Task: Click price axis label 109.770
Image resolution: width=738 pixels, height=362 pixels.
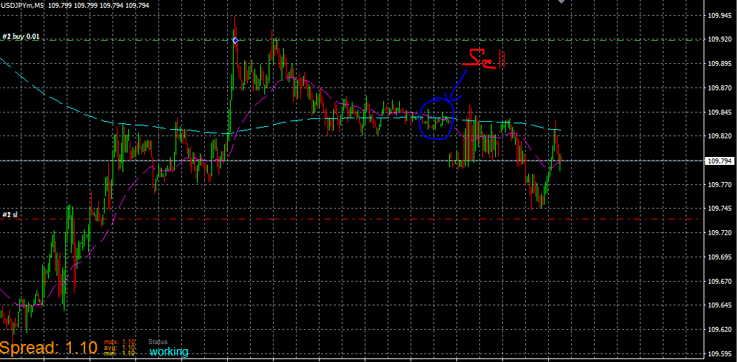Action: click(719, 184)
